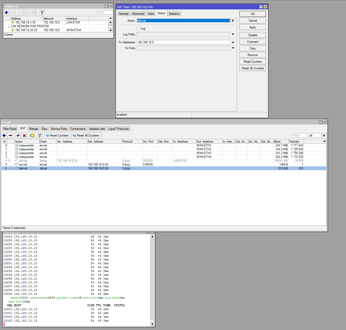Click Copy button in NAT Rule dialog
This screenshot has height=330, width=346.
coord(253,48)
